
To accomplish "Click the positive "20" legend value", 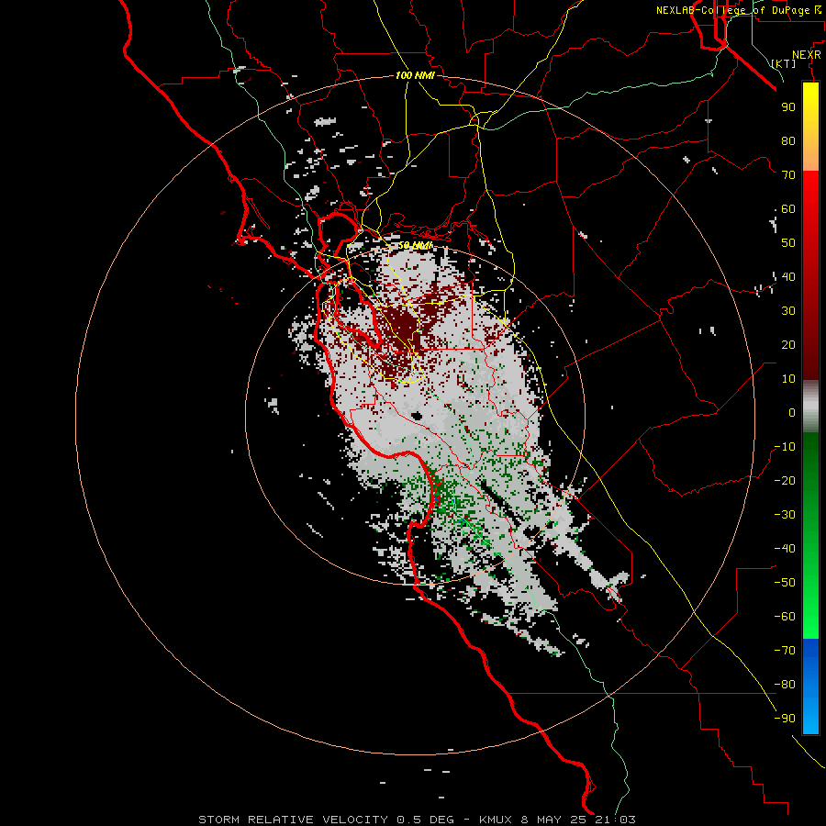I will point(788,344).
